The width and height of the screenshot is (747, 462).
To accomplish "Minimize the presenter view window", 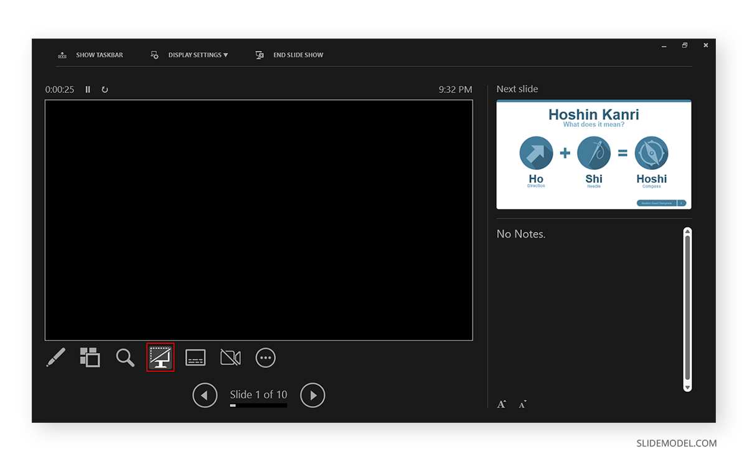I will pos(664,45).
